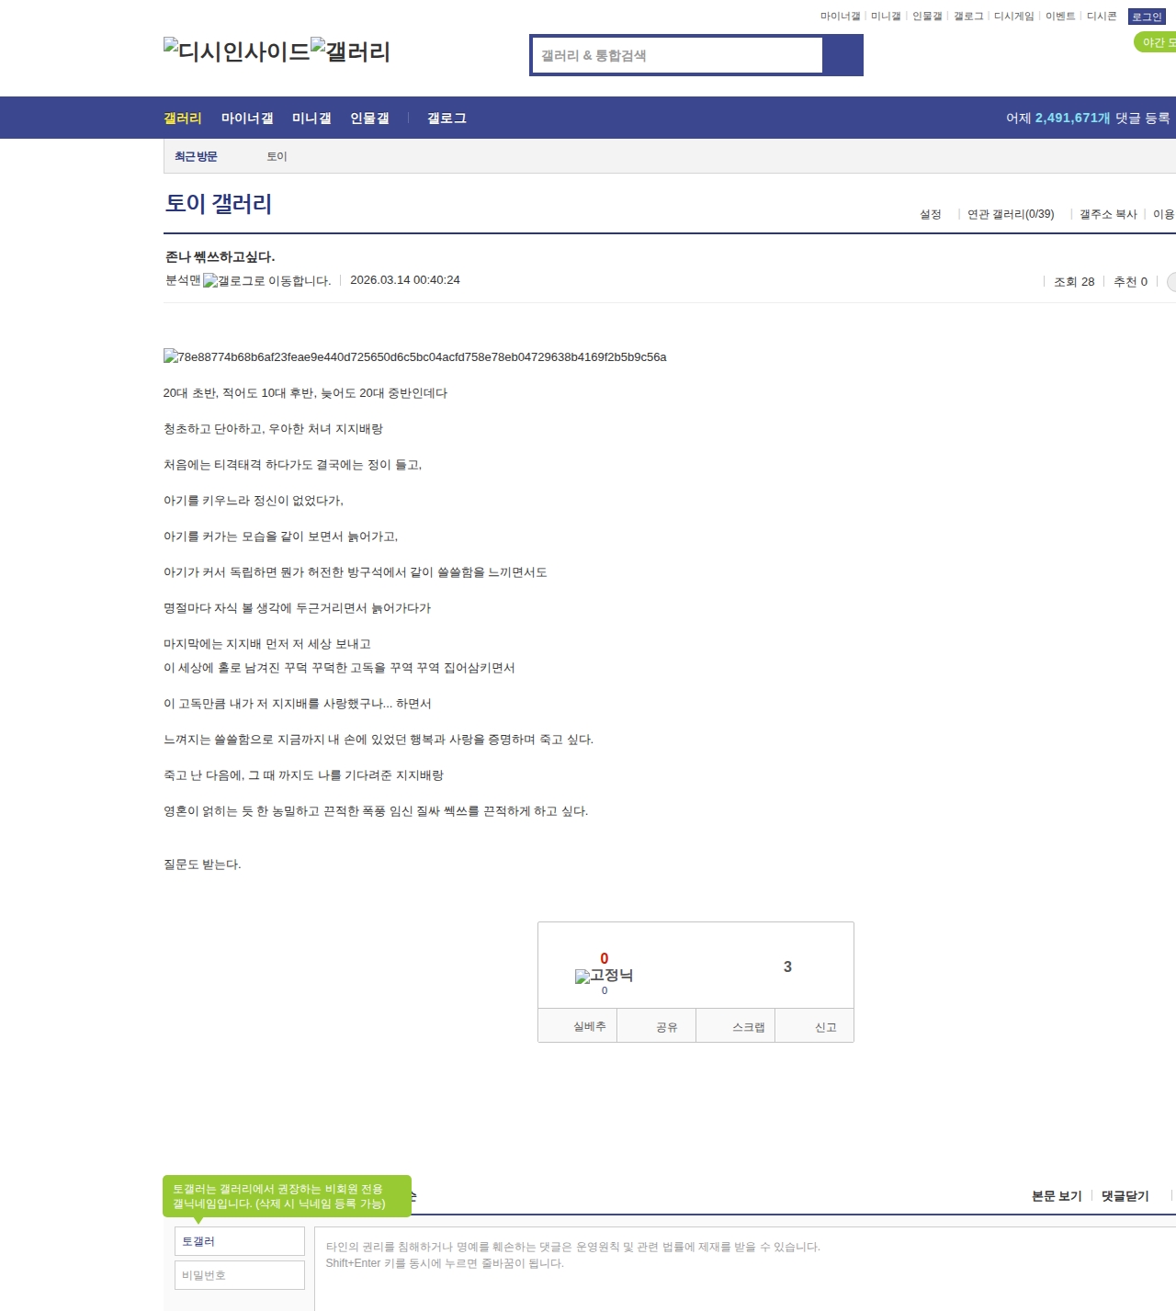
Task: Click line 청초하고 단아하고, 우아한 처녀 지지배랑
Action: [x=273, y=429]
